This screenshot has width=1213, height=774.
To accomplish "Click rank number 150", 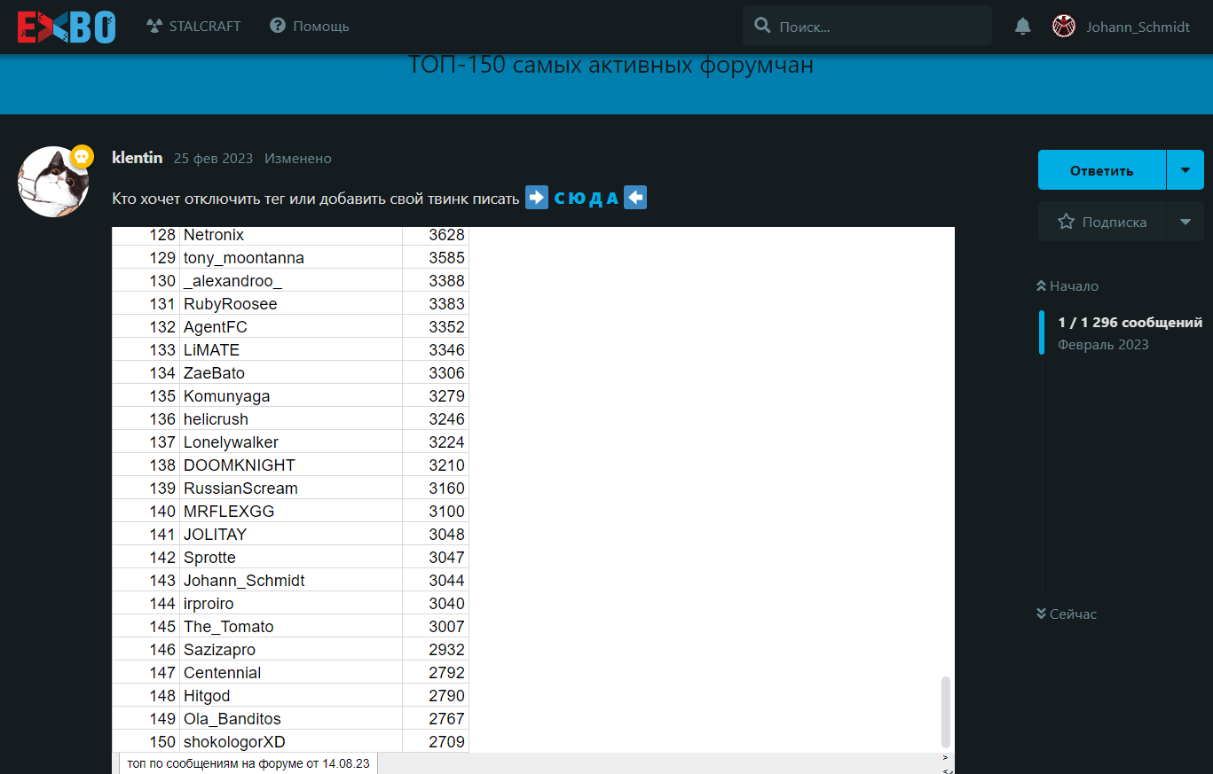I will tap(162, 742).
